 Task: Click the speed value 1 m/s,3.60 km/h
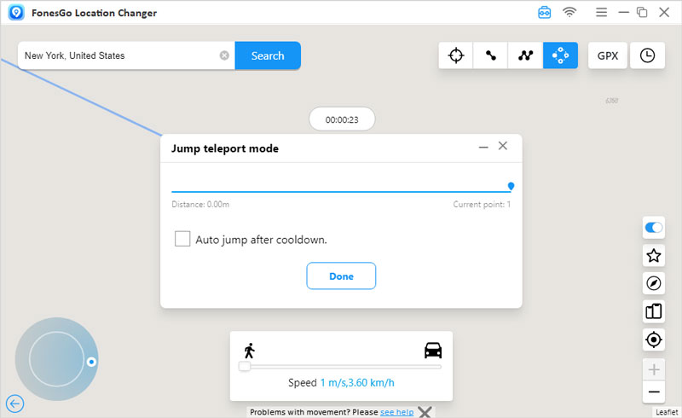pos(357,383)
